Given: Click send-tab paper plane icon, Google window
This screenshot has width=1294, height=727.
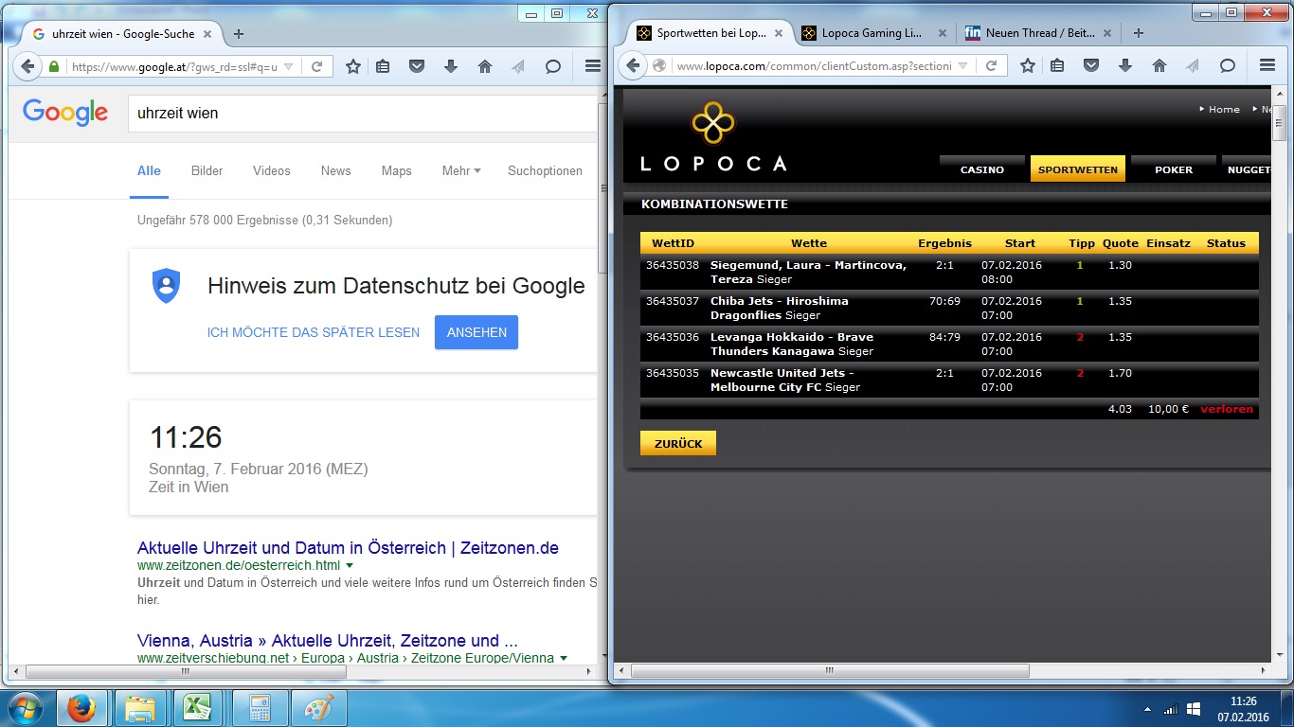Looking at the screenshot, I should (518, 66).
